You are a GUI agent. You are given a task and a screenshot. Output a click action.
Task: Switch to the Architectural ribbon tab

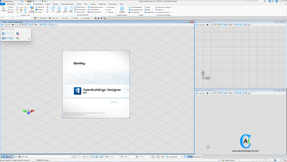(x=10, y=4)
